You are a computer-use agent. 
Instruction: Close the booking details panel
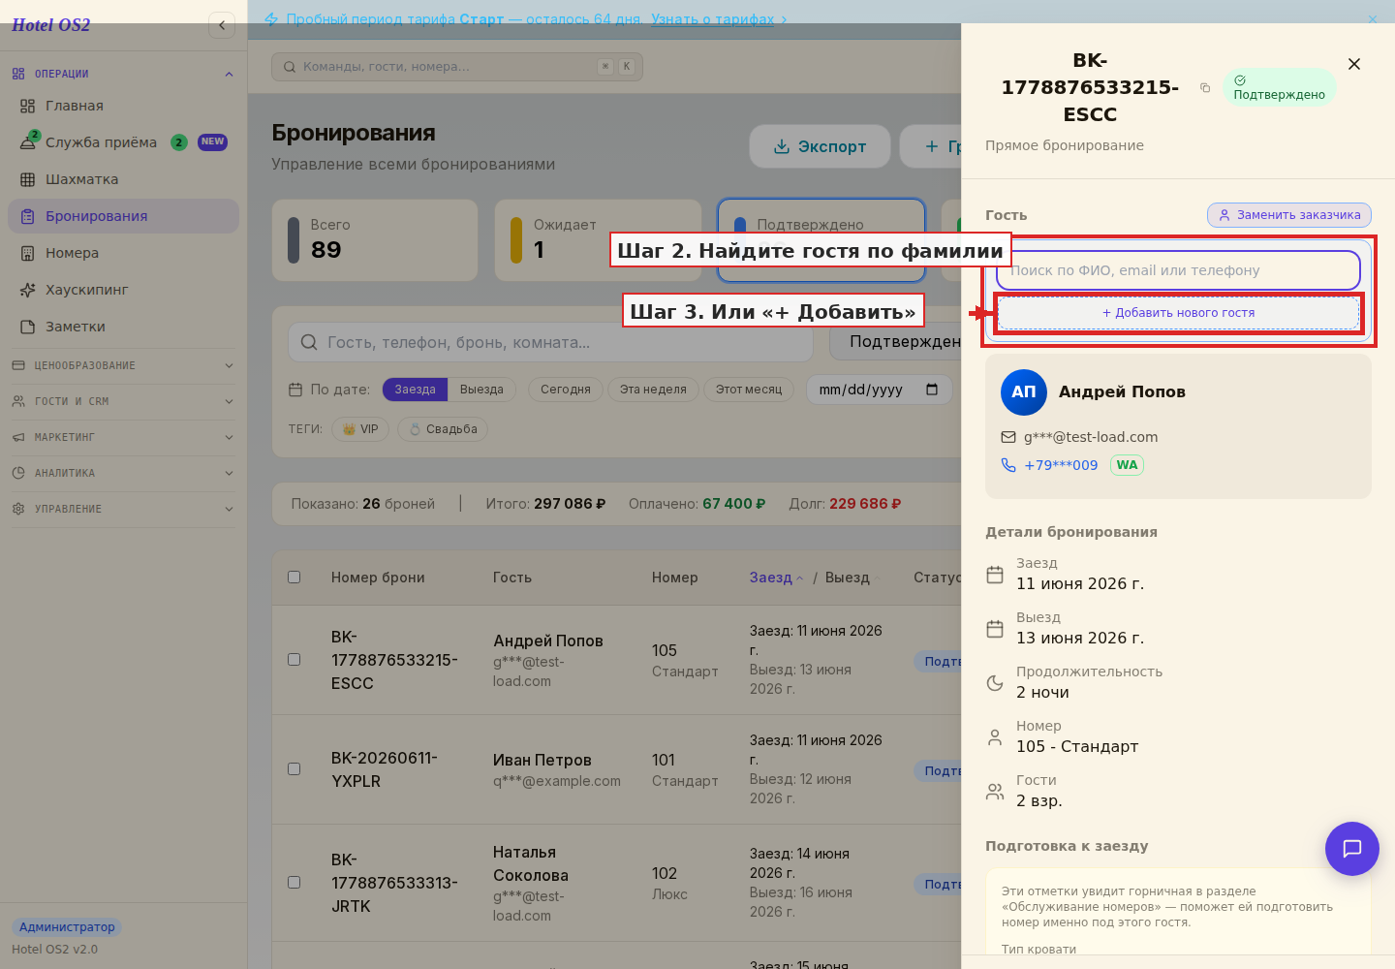point(1354,64)
